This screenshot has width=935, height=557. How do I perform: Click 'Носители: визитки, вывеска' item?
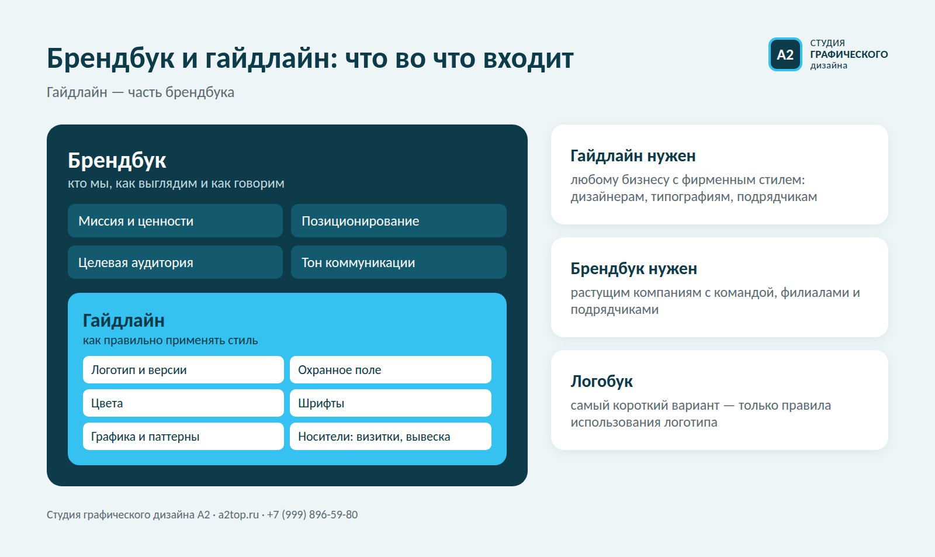click(390, 437)
